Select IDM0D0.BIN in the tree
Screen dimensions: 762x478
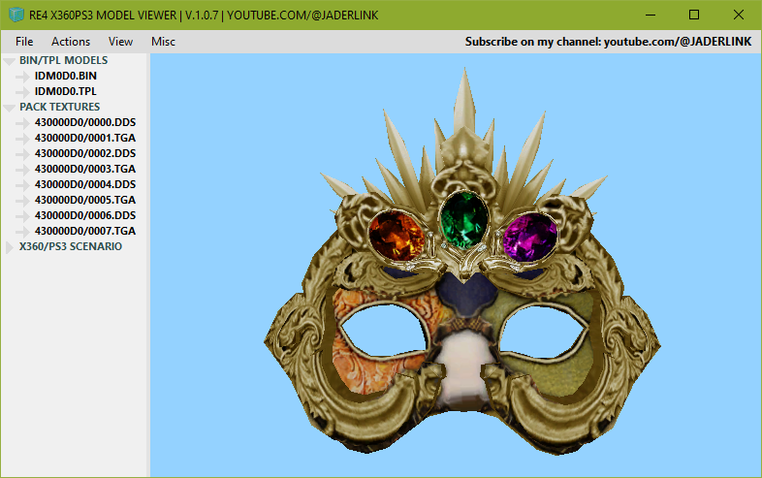(66, 76)
